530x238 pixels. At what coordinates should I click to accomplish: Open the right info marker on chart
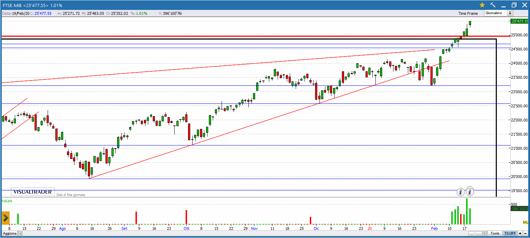click(470, 192)
